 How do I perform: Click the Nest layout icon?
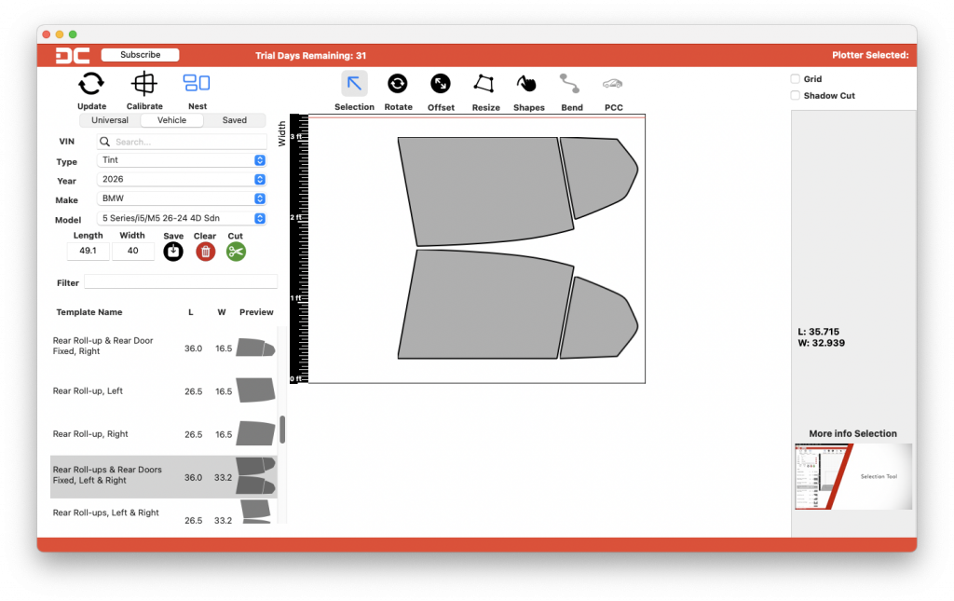point(197,83)
